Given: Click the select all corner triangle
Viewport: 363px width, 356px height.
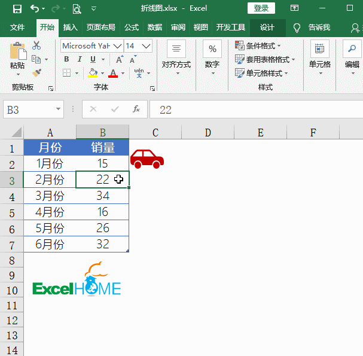Looking at the screenshot, I should pos(17,132).
